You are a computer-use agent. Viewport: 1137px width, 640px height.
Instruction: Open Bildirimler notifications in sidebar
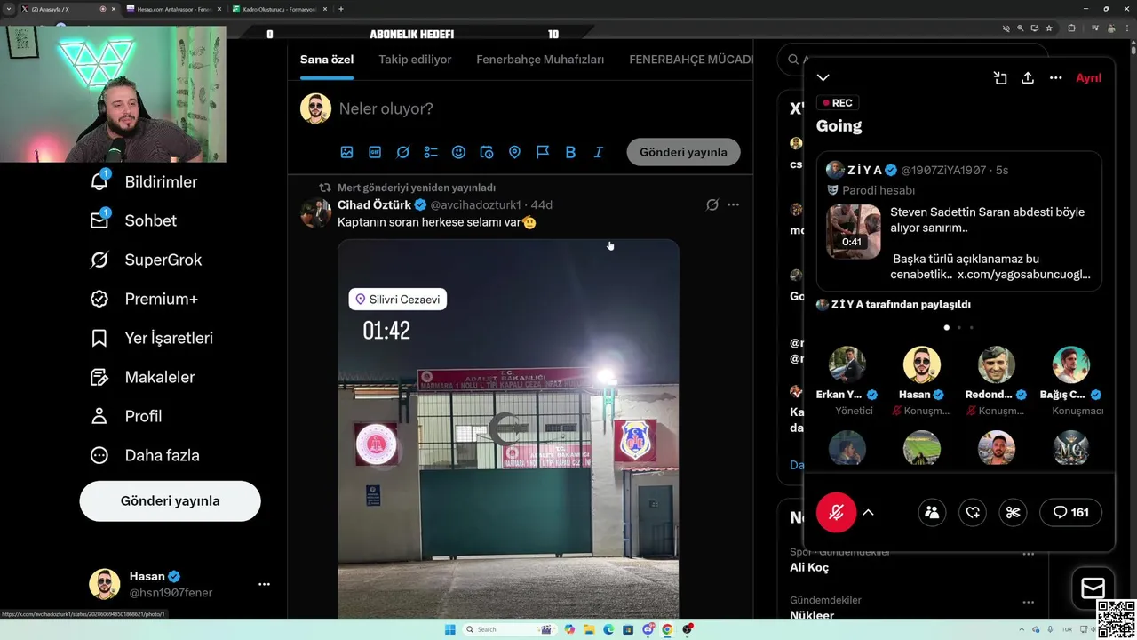pos(144,181)
